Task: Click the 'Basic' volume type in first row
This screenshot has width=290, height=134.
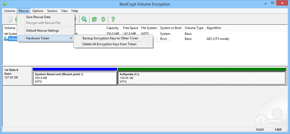Action: coord(188,34)
